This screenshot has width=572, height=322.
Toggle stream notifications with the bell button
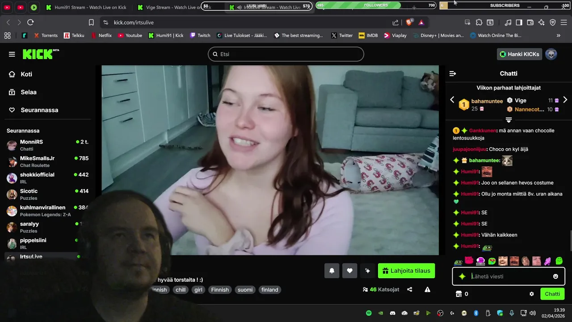coord(332,271)
